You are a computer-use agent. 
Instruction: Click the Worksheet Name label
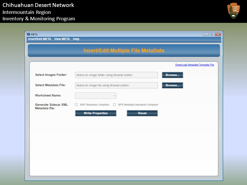click(48, 95)
